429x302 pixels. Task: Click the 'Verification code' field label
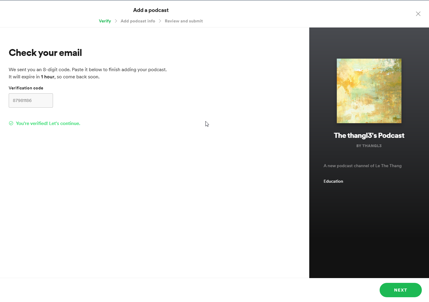[x=26, y=88]
